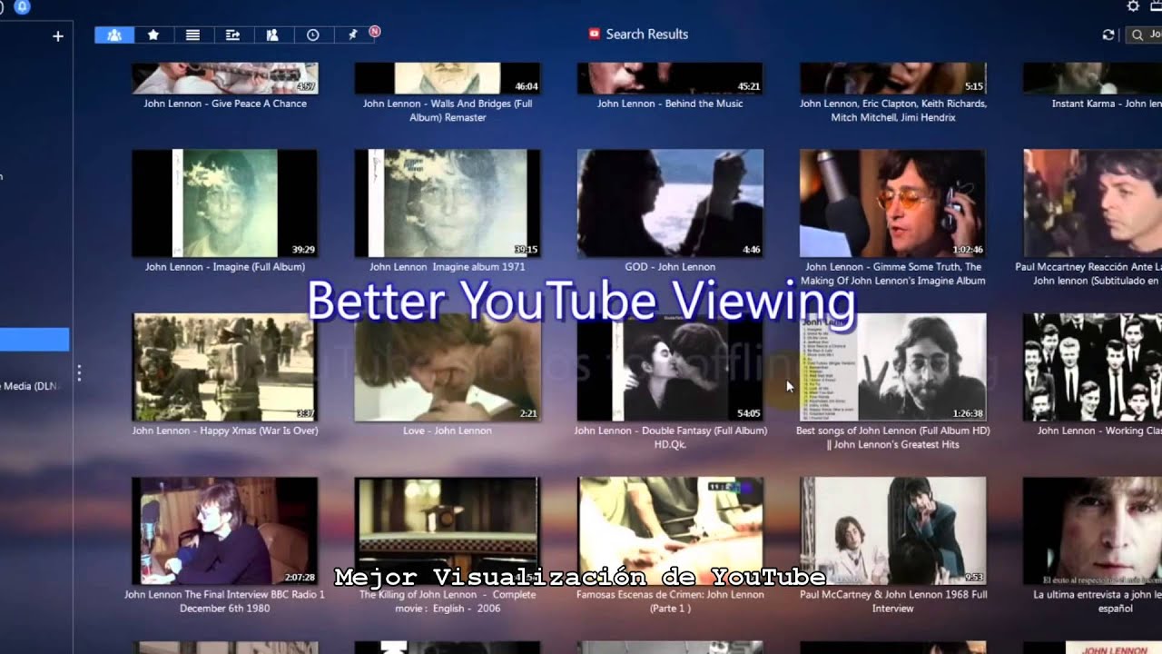The image size is (1162, 654).
Task: Click 'December 6th 1980' interview title text
Action: pos(224,601)
